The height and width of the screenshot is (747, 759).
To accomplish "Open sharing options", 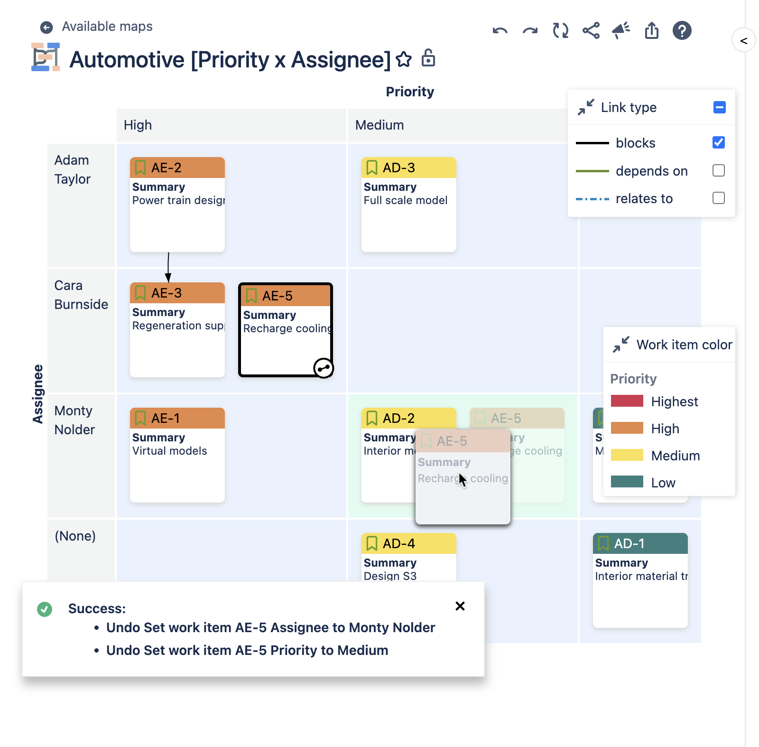I will click(x=591, y=31).
